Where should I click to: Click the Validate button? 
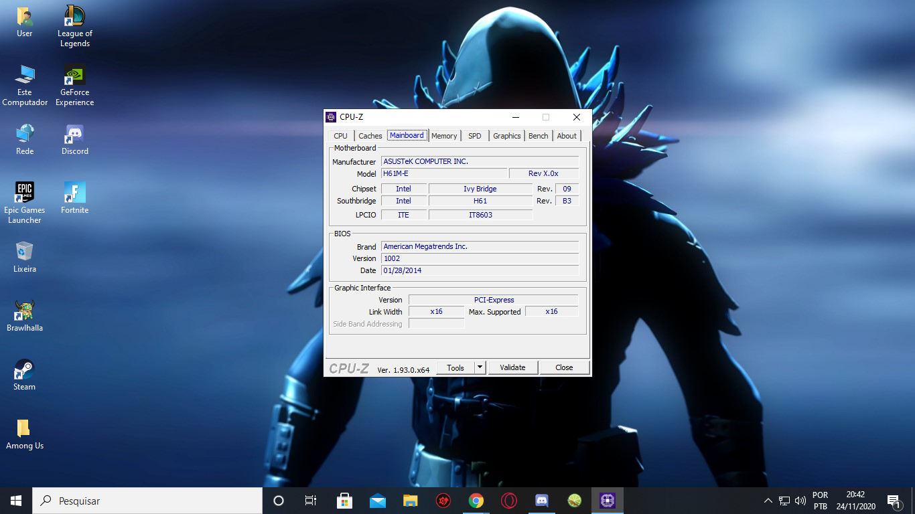tap(512, 367)
